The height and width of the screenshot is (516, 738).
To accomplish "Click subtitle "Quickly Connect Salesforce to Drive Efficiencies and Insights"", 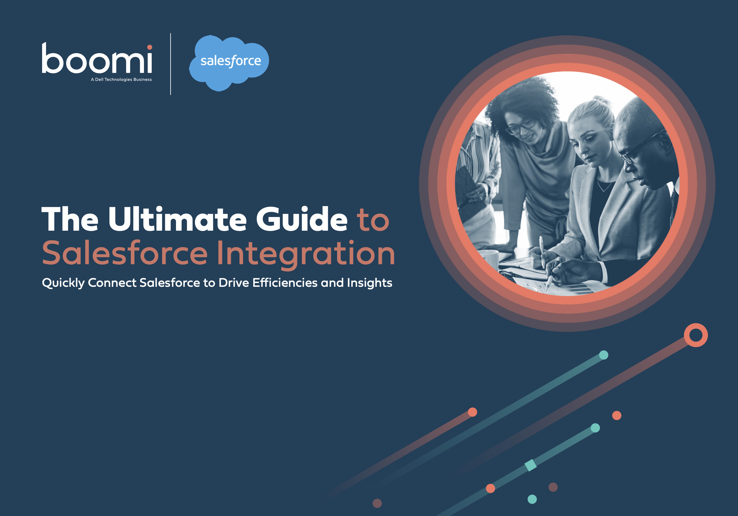I will [x=217, y=283].
